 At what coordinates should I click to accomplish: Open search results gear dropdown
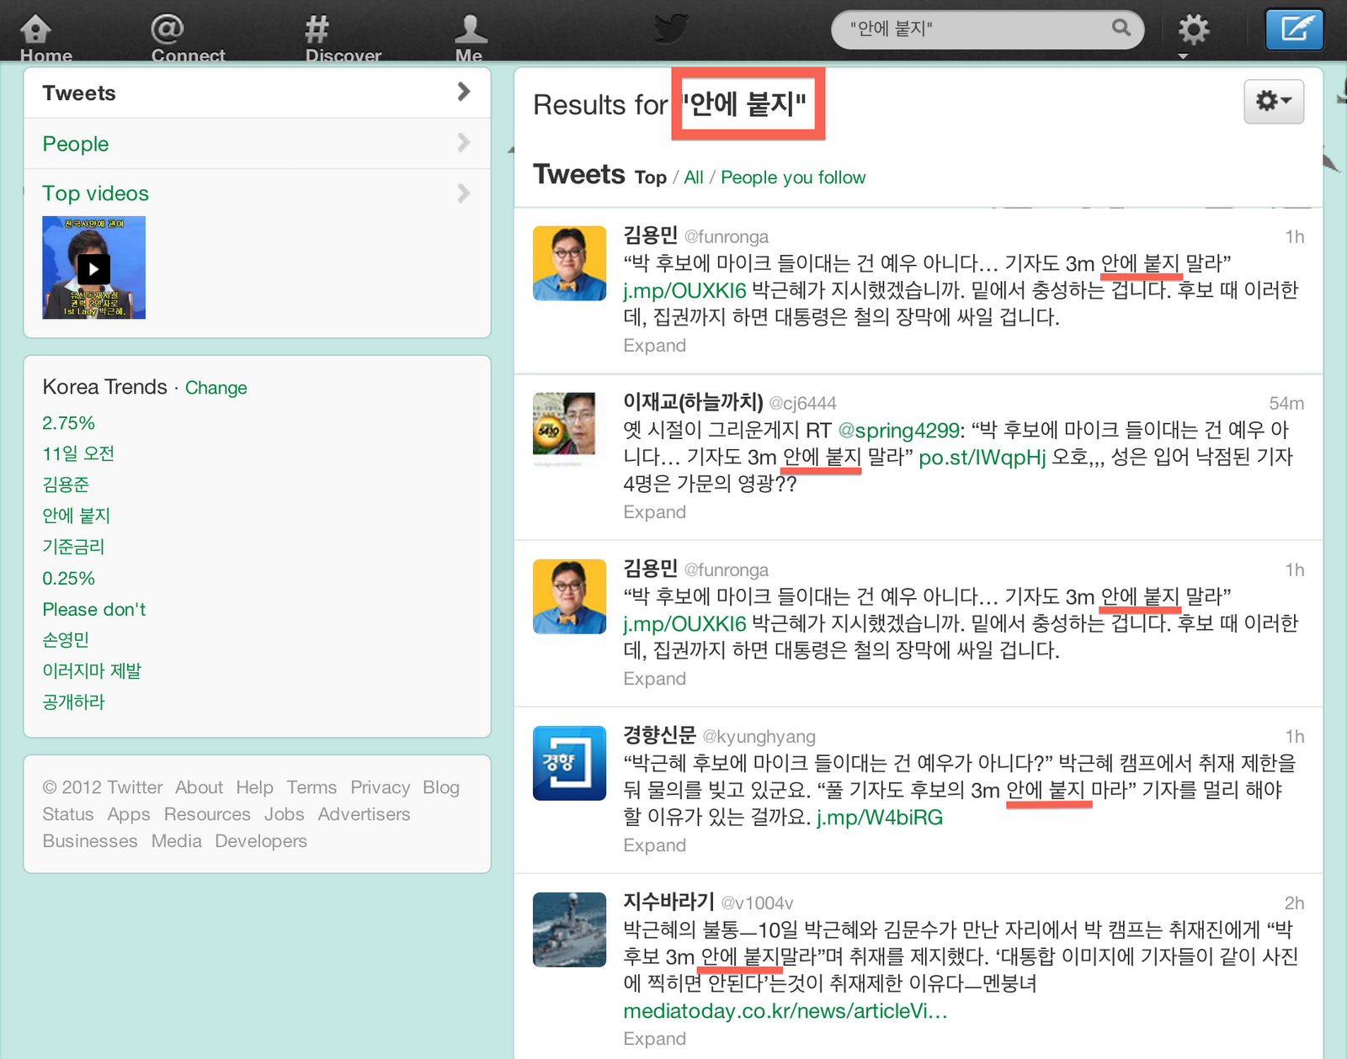(1274, 102)
